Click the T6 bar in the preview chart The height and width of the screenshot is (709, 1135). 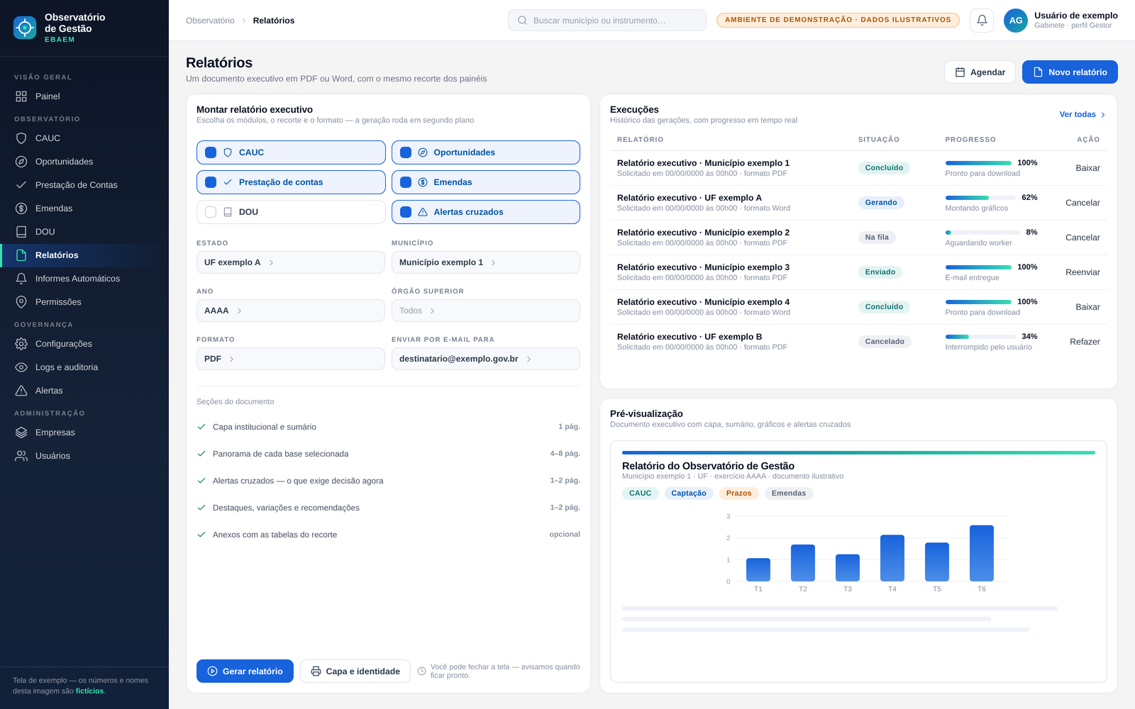pyautogui.click(x=982, y=553)
